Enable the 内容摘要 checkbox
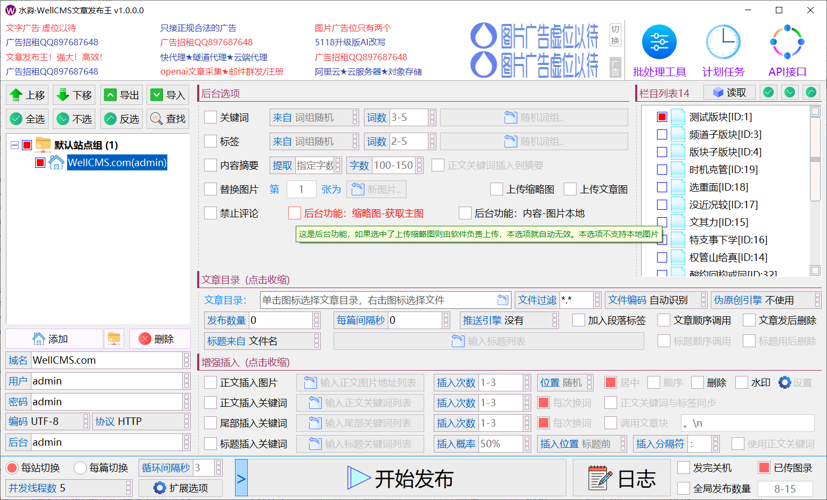Image resolution: width=827 pixels, height=500 pixels. click(x=210, y=165)
